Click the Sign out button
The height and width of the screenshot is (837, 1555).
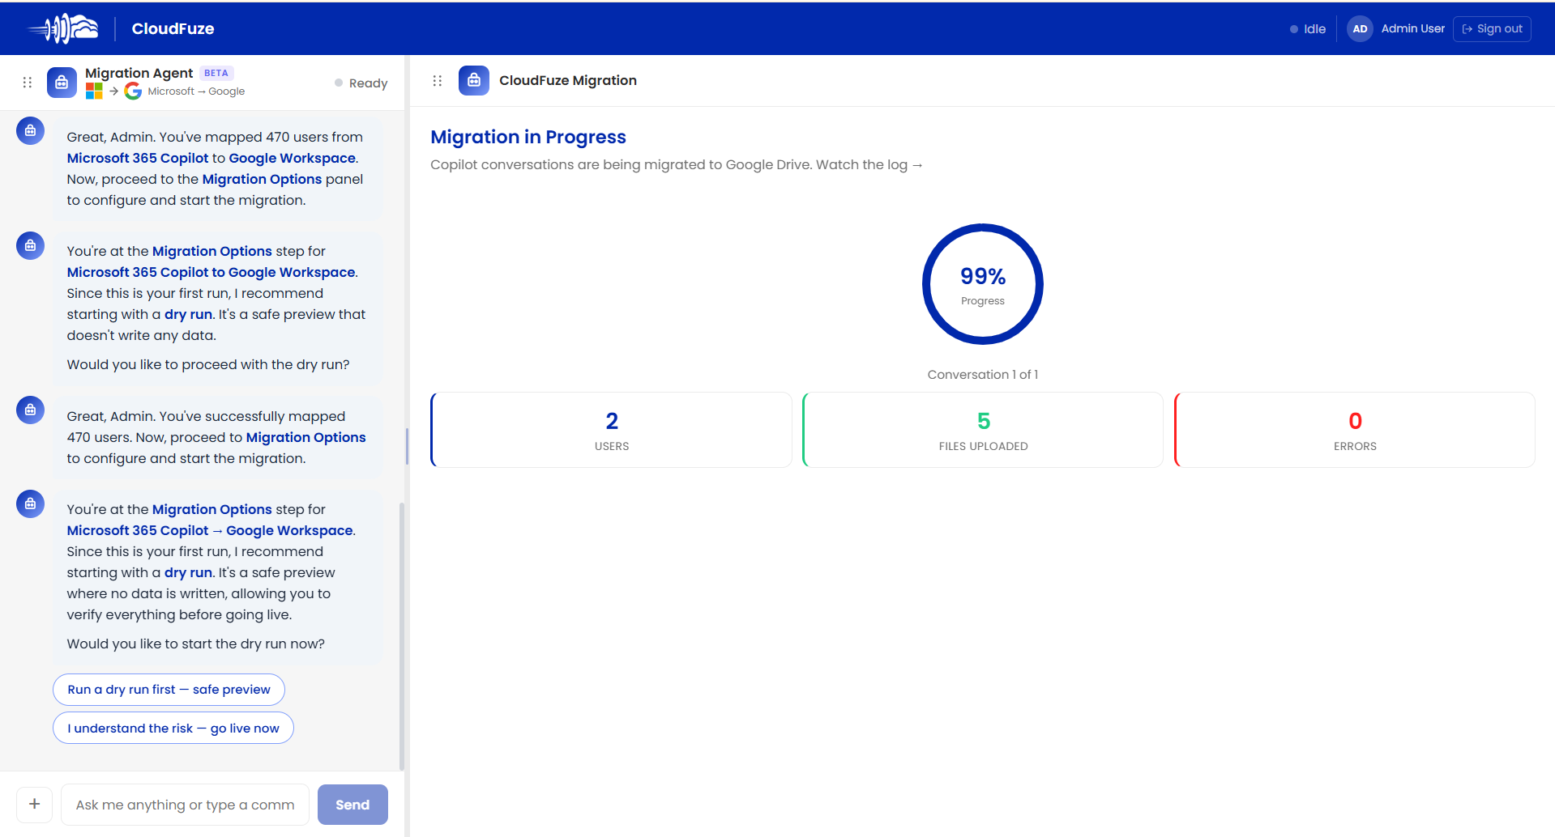coord(1492,29)
